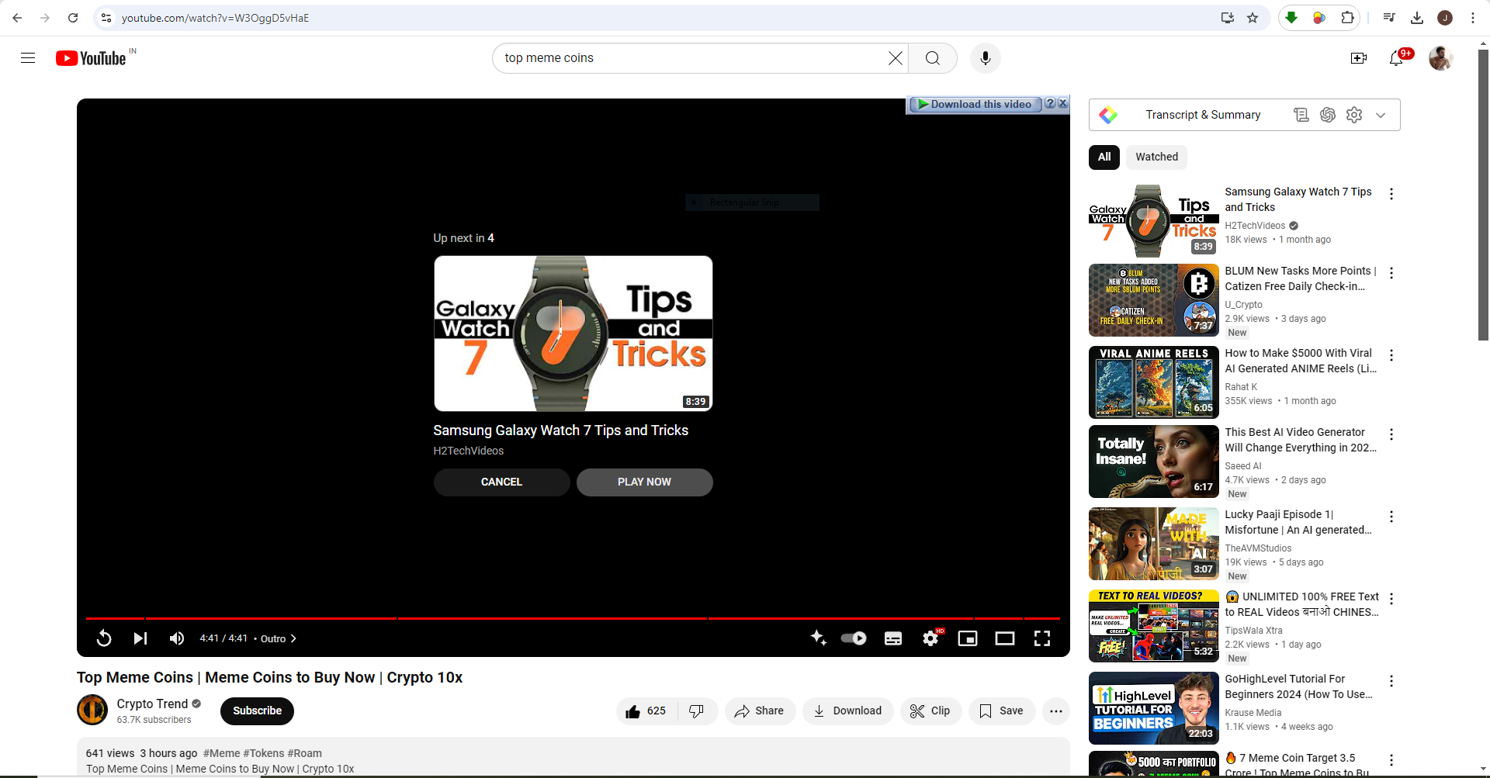The image size is (1490, 778).
Task: Open the player settings gear
Action: pos(930,638)
